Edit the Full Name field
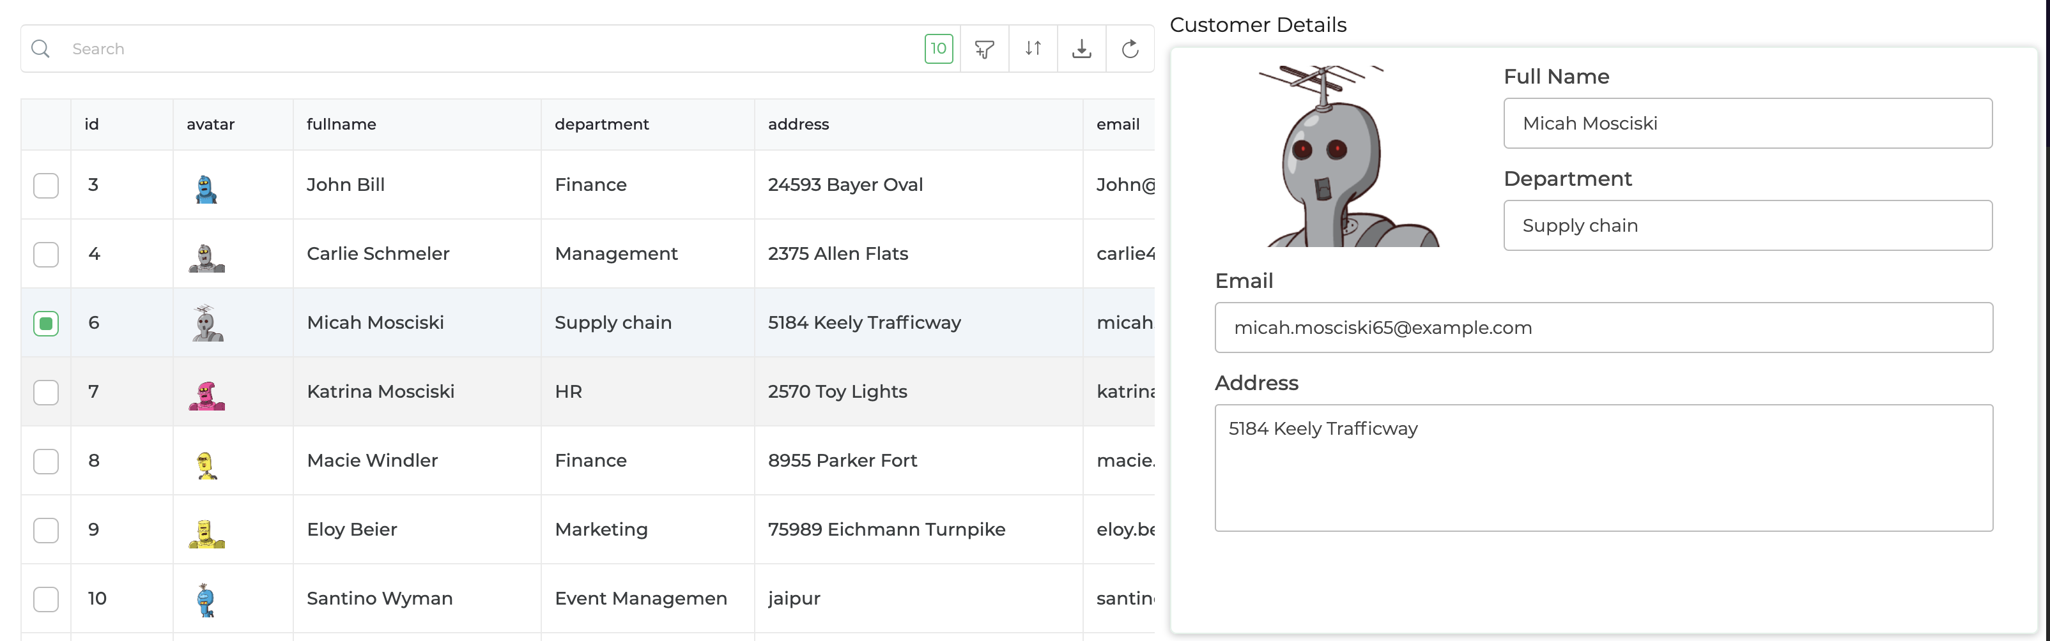Image resolution: width=2050 pixels, height=641 pixels. click(x=1748, y=123)
